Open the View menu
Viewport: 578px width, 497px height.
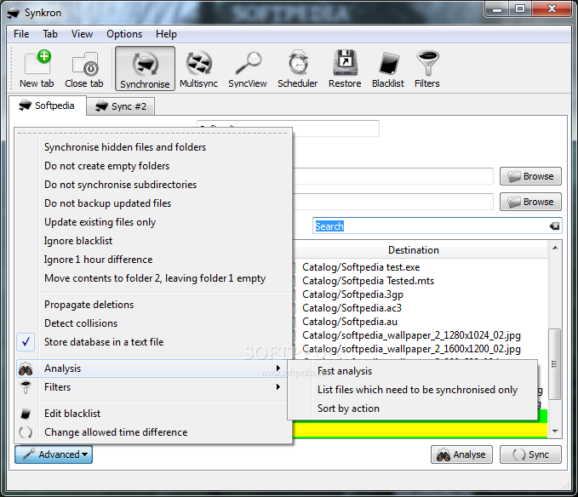coord(82,34)
